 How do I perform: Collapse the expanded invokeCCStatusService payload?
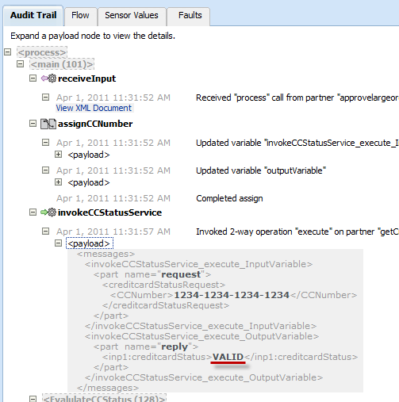[x=58, y=243]
